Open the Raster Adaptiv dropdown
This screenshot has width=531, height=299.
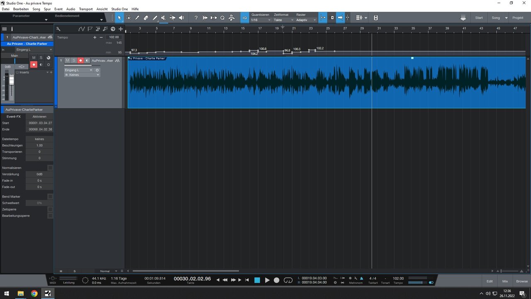pyautogui.click(x=306, y=20)
